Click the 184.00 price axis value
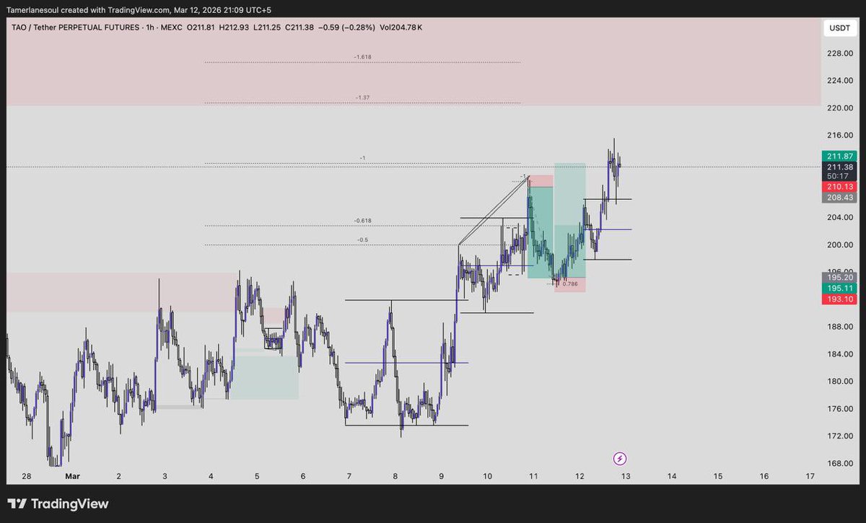The image size is (866, 523). click(841, 354)
